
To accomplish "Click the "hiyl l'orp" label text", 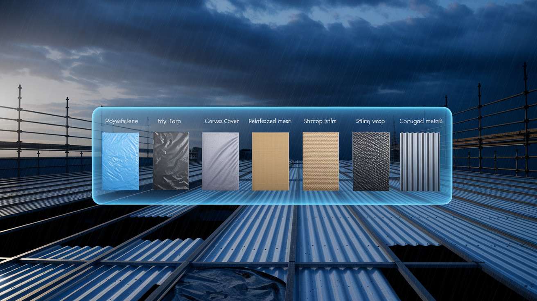I will pos(169,121).
